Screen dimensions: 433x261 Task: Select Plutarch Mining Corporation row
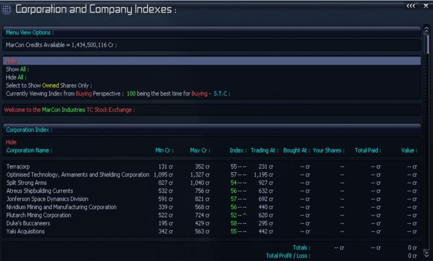pyautogui.click(x=38, y=216)
